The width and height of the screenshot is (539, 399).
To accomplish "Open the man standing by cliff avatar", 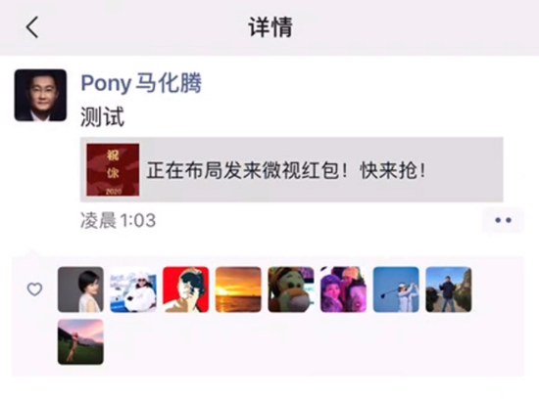I will pyautogui.click(x=449, y=289).
